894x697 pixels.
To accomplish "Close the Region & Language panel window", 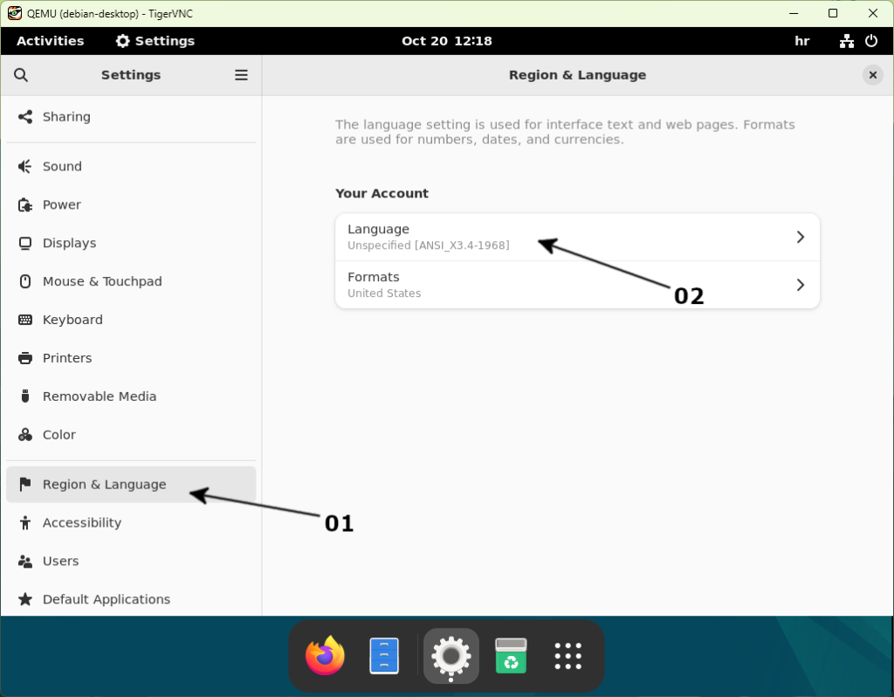I will coord(873,75).
